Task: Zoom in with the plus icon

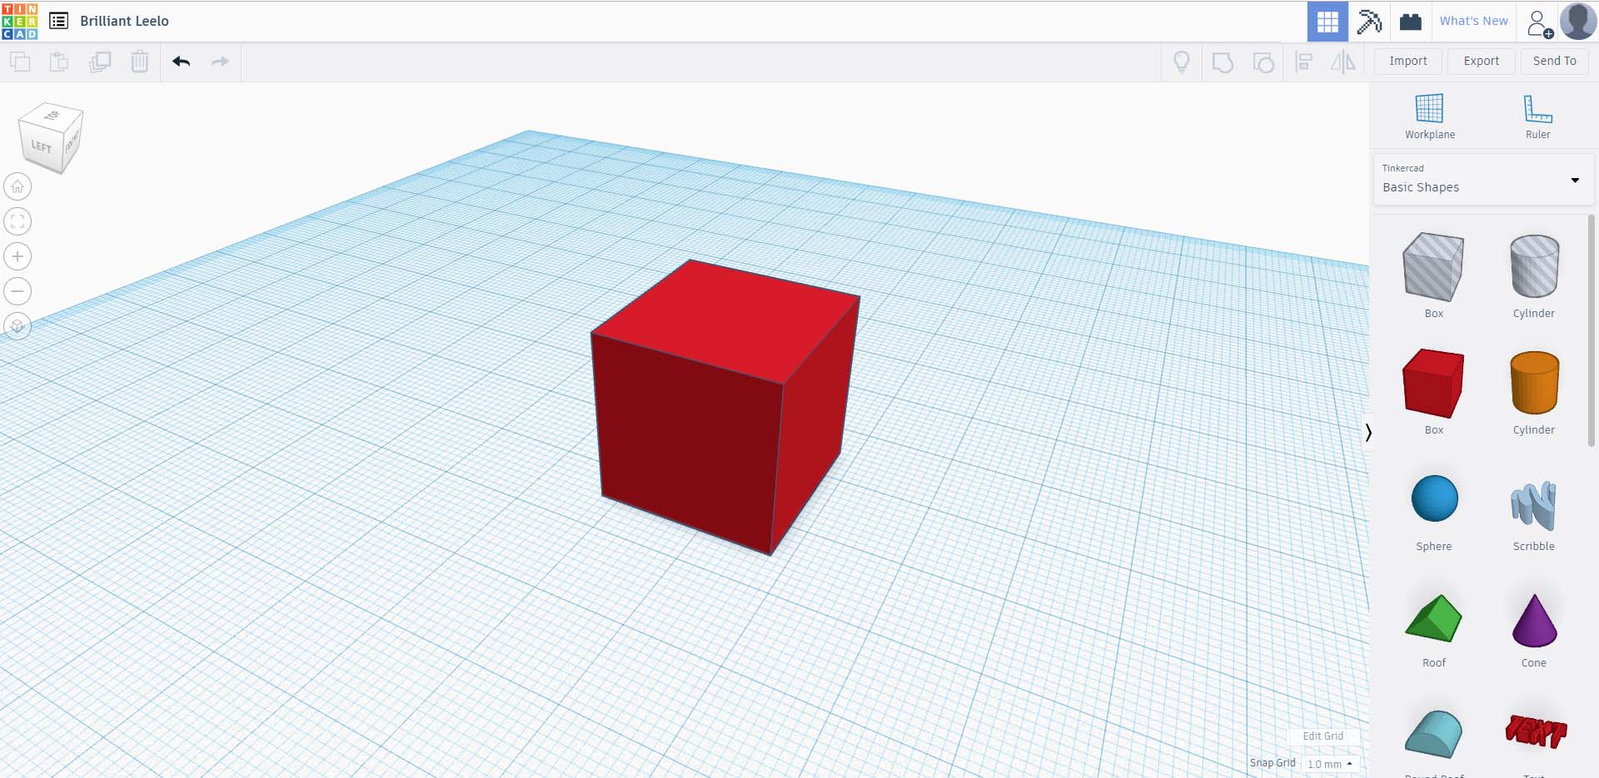Action: [x=17, y=256]
